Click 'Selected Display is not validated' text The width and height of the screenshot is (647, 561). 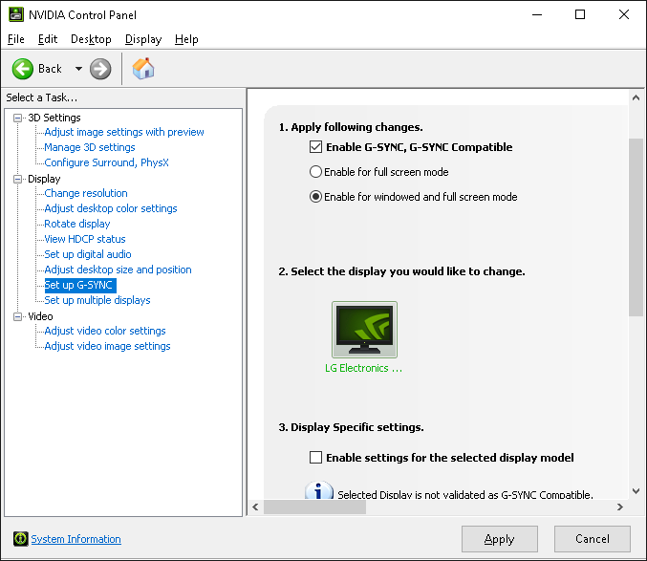point(465,495)
